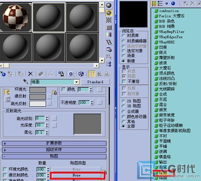Click the Sample UV Tiling icon
Viewport: 201px width, 181px height.
(x=109, y=27)
